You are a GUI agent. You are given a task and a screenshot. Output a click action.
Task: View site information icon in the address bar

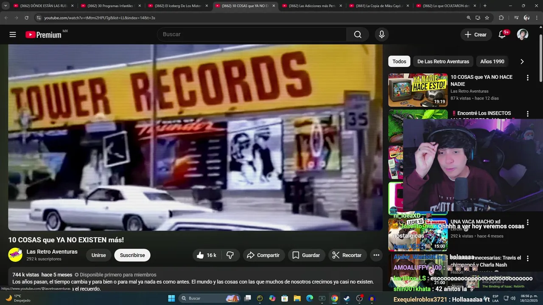tap(39, 18)
